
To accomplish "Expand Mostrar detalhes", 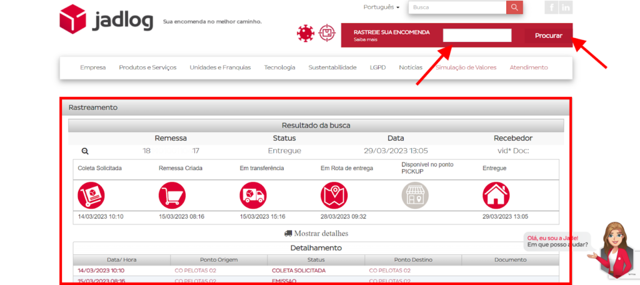I will [316, 234].
